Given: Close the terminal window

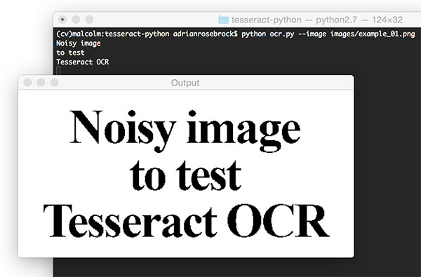Looking at the screenshot, I should click(x=62, y=20).
